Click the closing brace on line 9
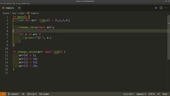The image size is (170, 96). 14,45
